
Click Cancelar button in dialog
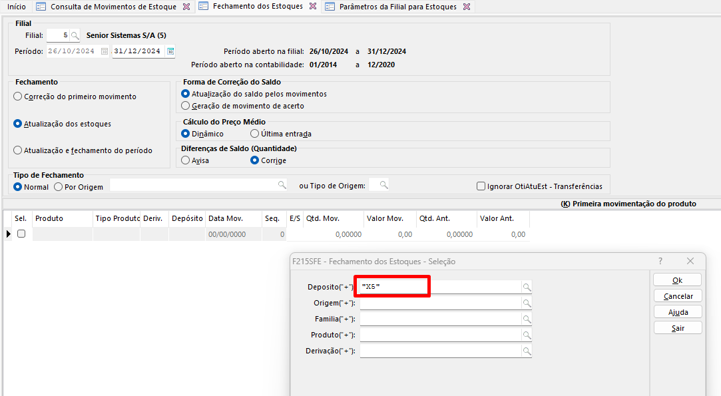pos(678,296)
